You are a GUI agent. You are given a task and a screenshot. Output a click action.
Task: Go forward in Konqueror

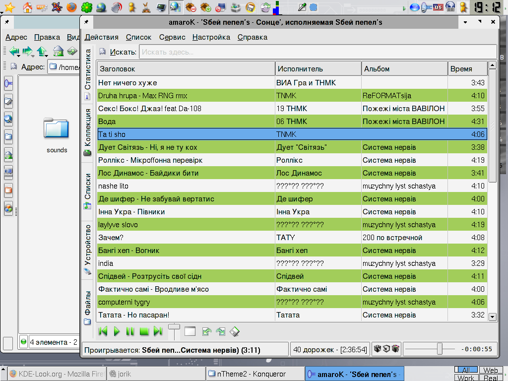click(x=28, y=51)
